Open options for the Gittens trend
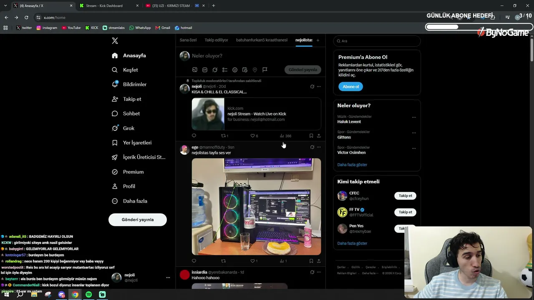Viewport: 534px width, 300px height. point(414,133)
